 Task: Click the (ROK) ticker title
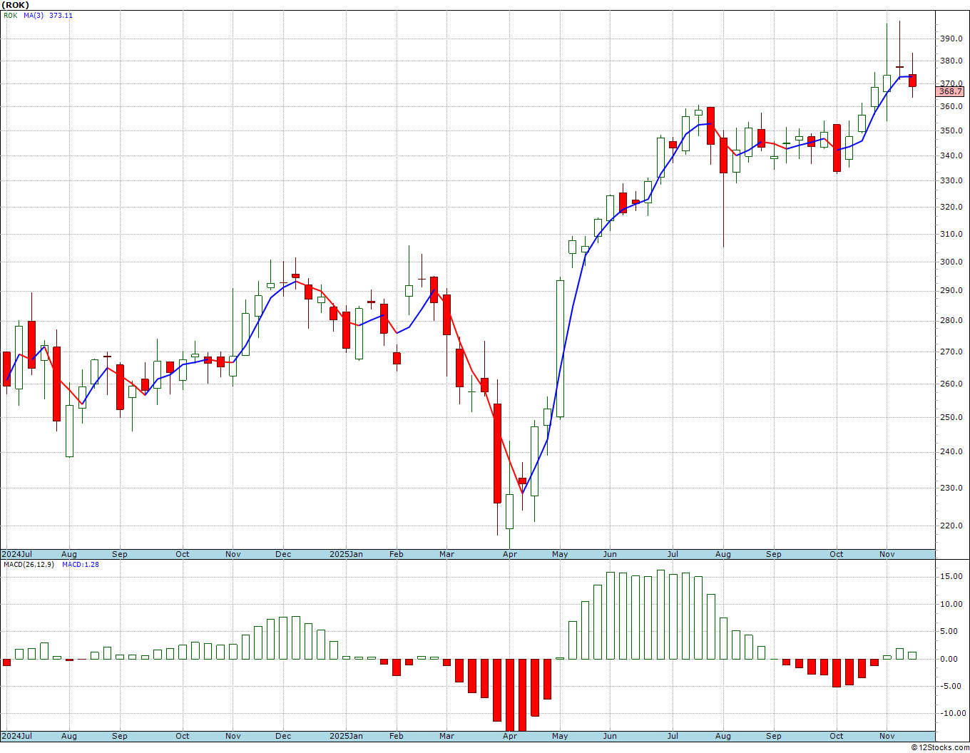(x=15, y=5)
